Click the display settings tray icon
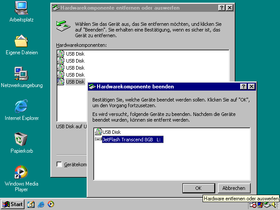Viewport: 280px width, 210px height. 260,205
